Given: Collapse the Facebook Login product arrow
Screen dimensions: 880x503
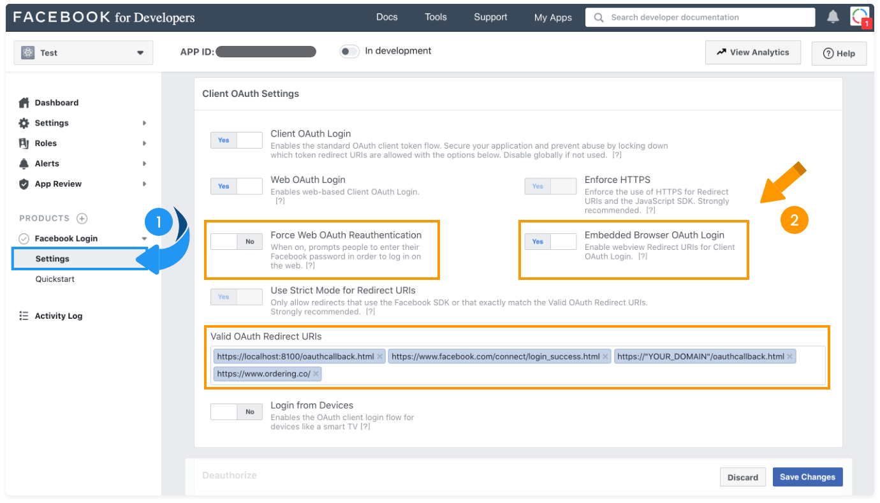Looking at the screenshot, I should point(144,238).
